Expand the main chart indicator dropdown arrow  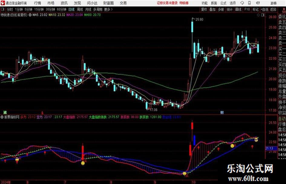pyautogui.click(x=30, y=15)
